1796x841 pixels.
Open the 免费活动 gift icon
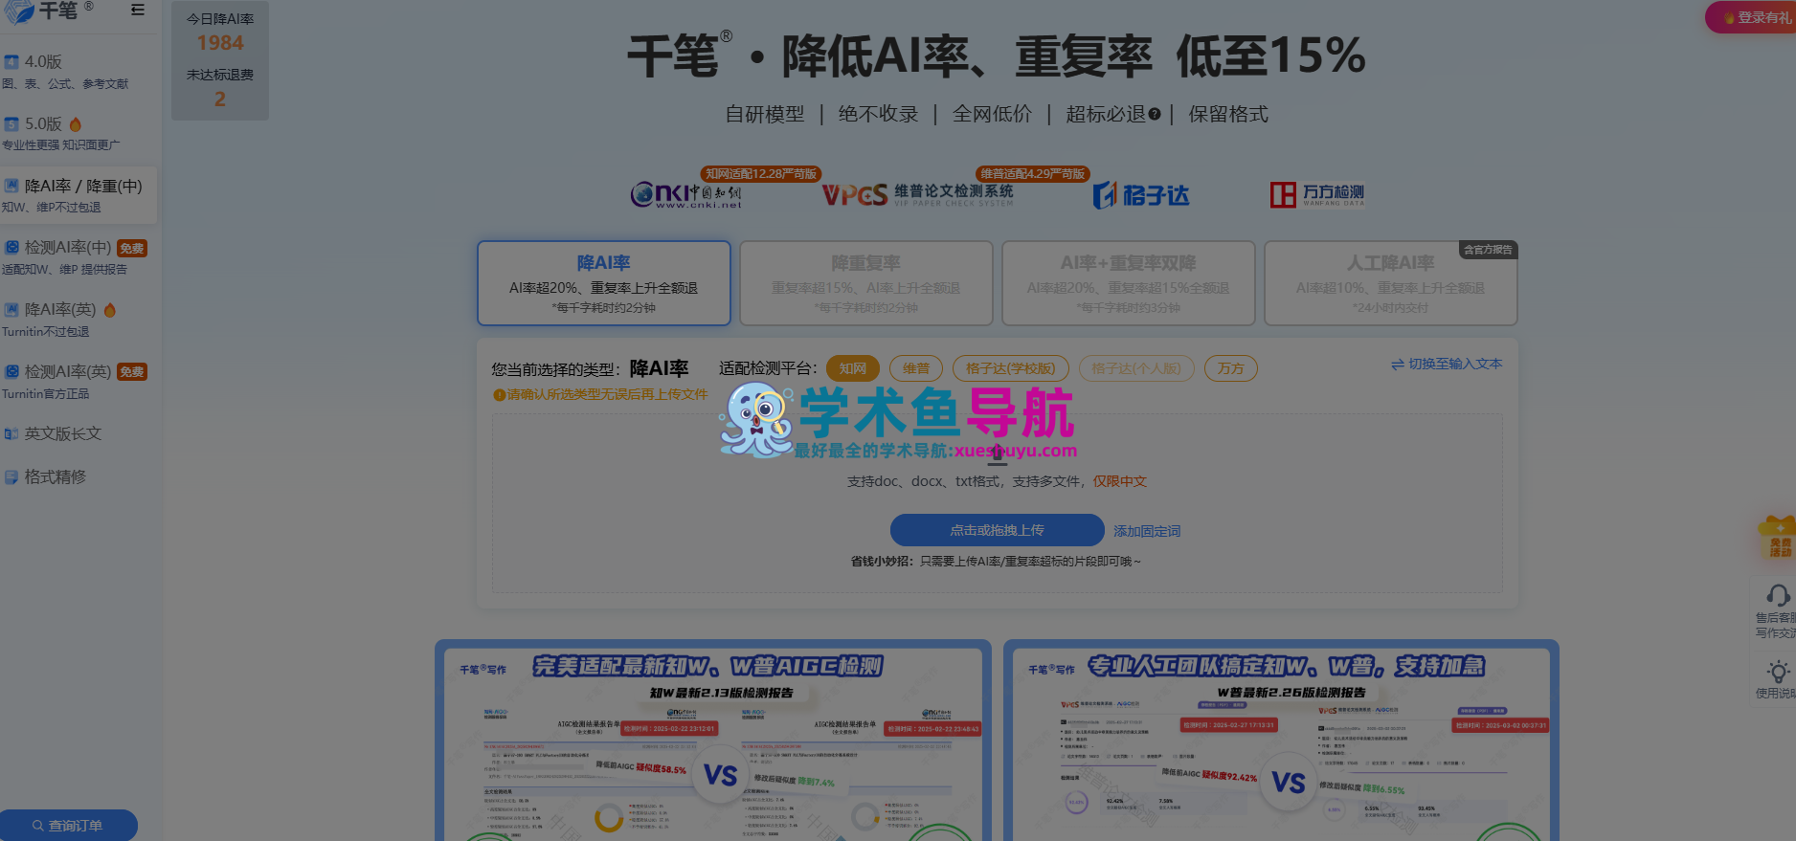coord(1778,537)
